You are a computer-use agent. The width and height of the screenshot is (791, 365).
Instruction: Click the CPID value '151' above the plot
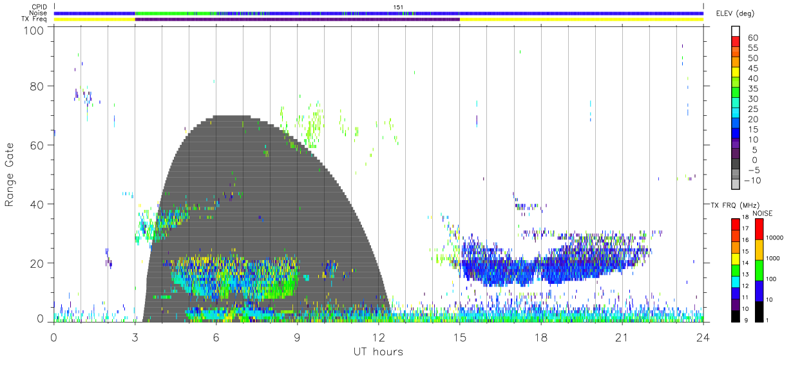[397, 8]
